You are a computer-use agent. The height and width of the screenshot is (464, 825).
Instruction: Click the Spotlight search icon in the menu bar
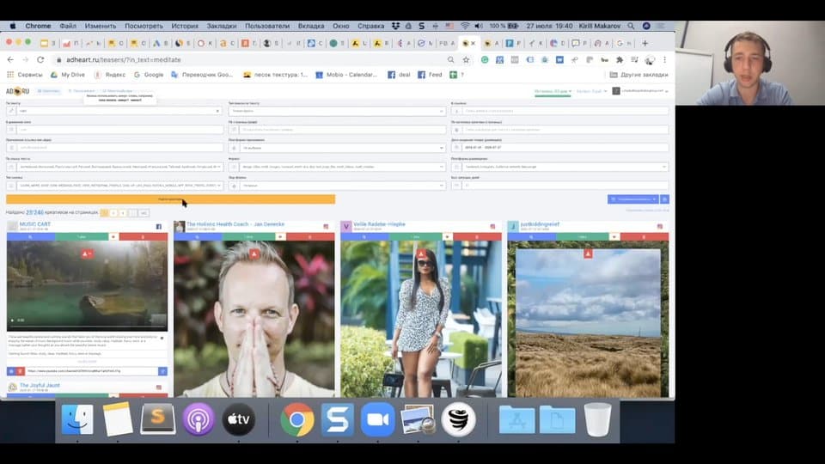[631, 26]
